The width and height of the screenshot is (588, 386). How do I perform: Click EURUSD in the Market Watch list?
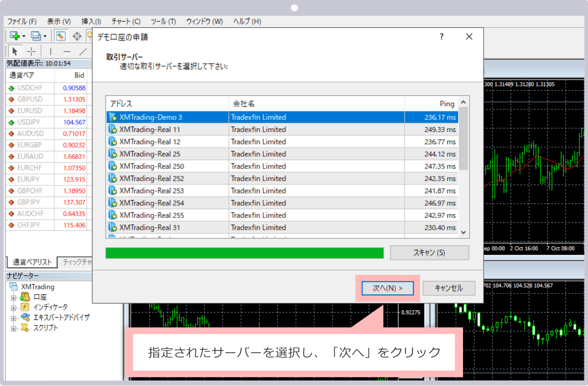(x=29, y=111)
